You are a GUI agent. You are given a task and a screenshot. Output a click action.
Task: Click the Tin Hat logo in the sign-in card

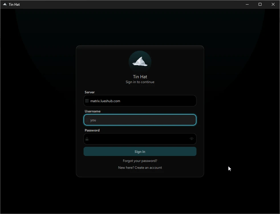point(140,62)
